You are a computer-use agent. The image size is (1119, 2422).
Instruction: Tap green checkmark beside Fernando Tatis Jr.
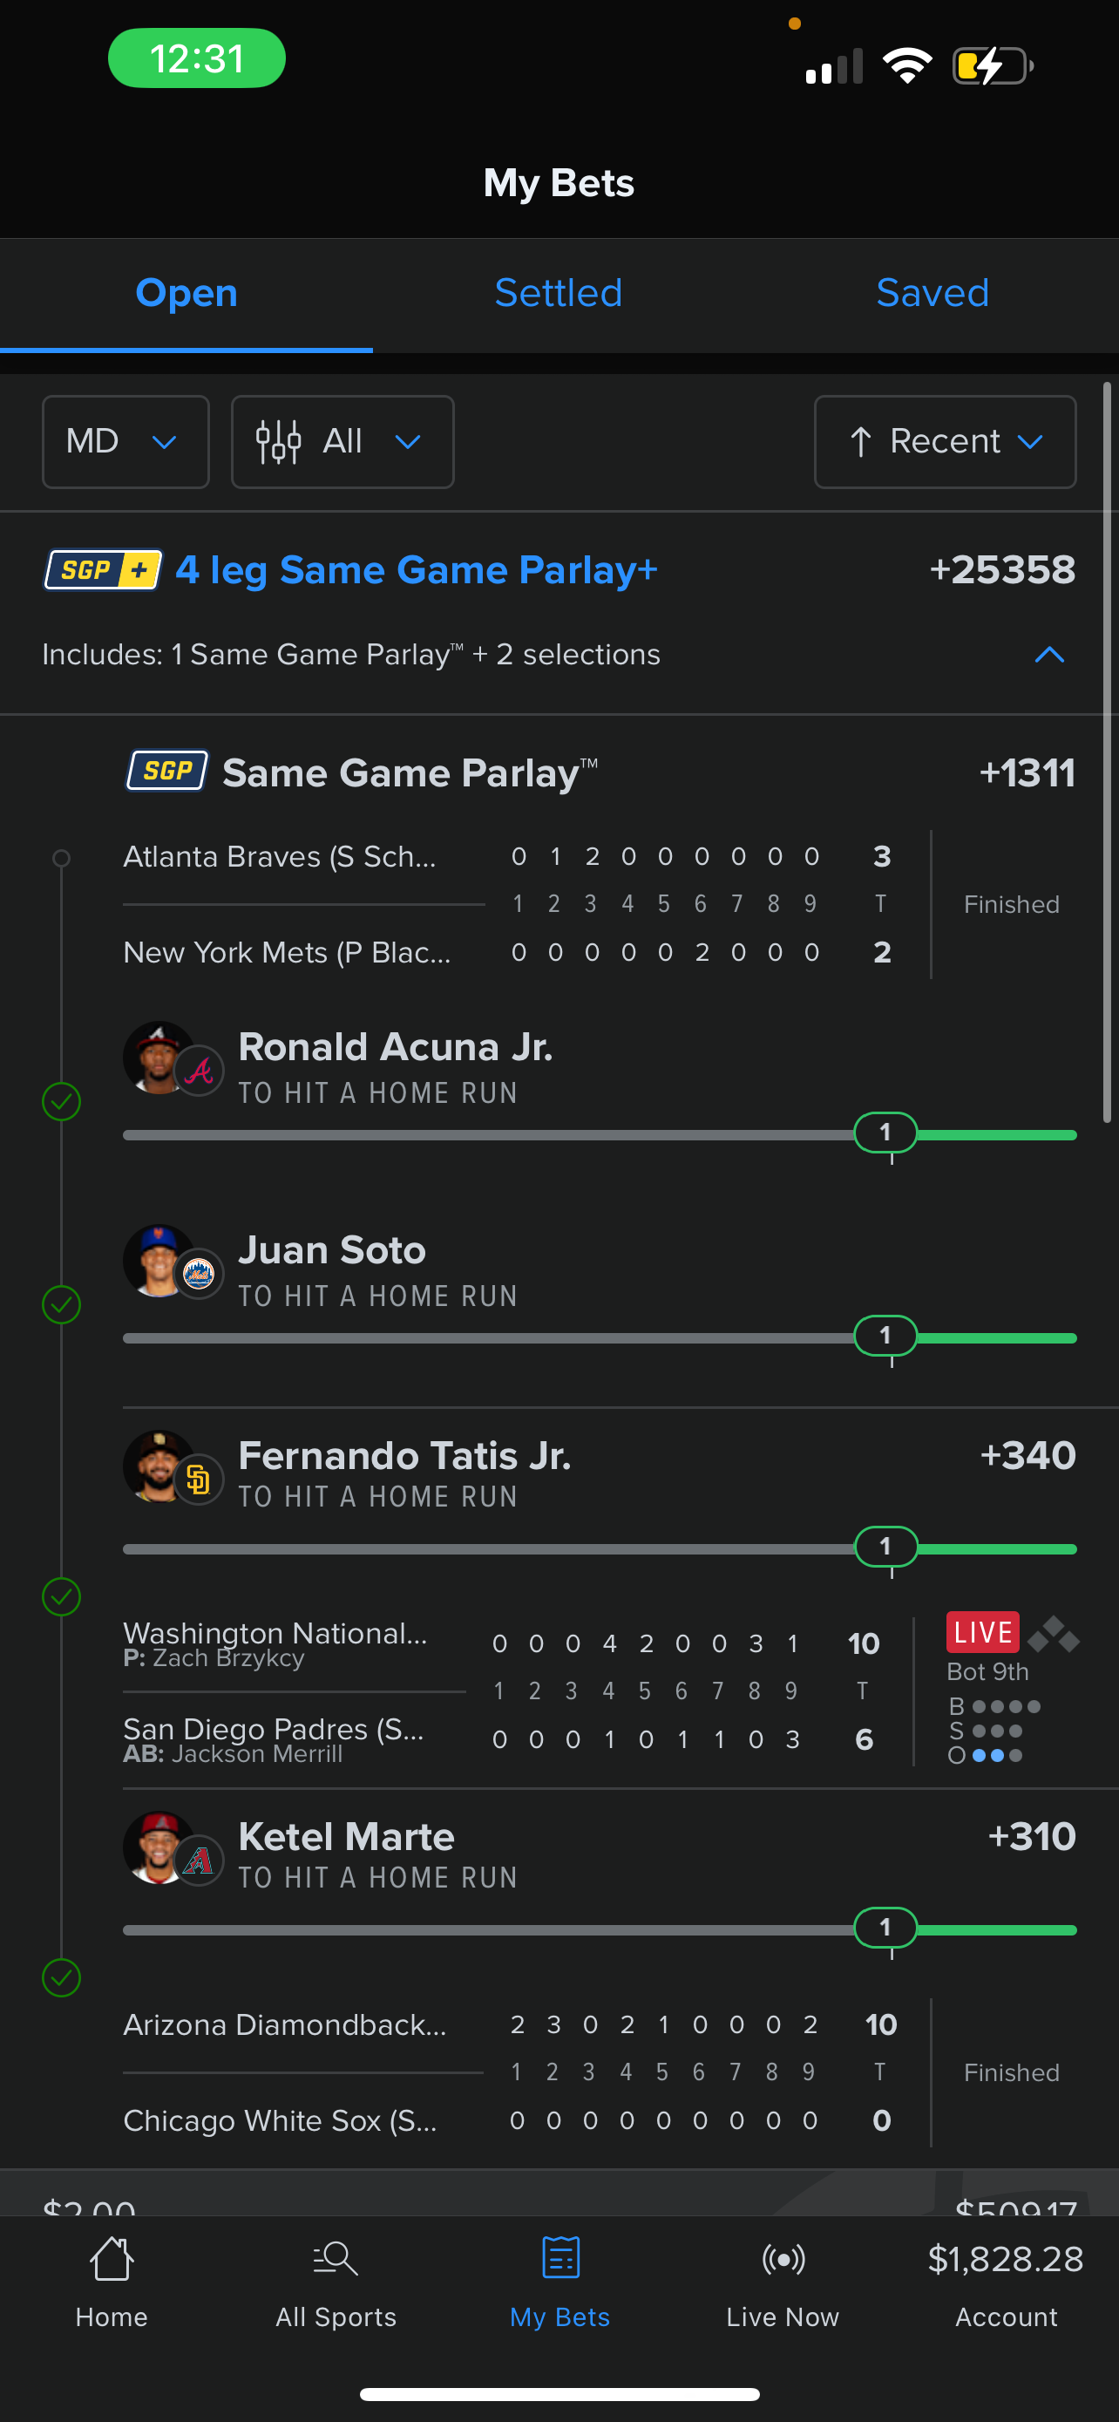click(x=62, y=1596)
